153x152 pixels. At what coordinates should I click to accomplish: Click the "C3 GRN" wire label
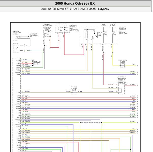tap(25, 125)
